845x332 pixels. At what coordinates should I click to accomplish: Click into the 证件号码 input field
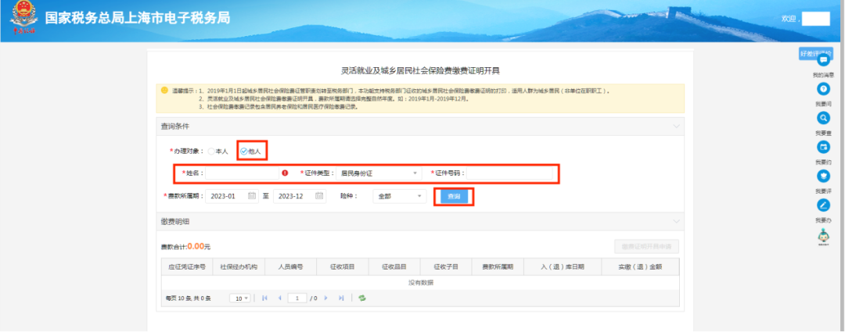tap(512, 173)
